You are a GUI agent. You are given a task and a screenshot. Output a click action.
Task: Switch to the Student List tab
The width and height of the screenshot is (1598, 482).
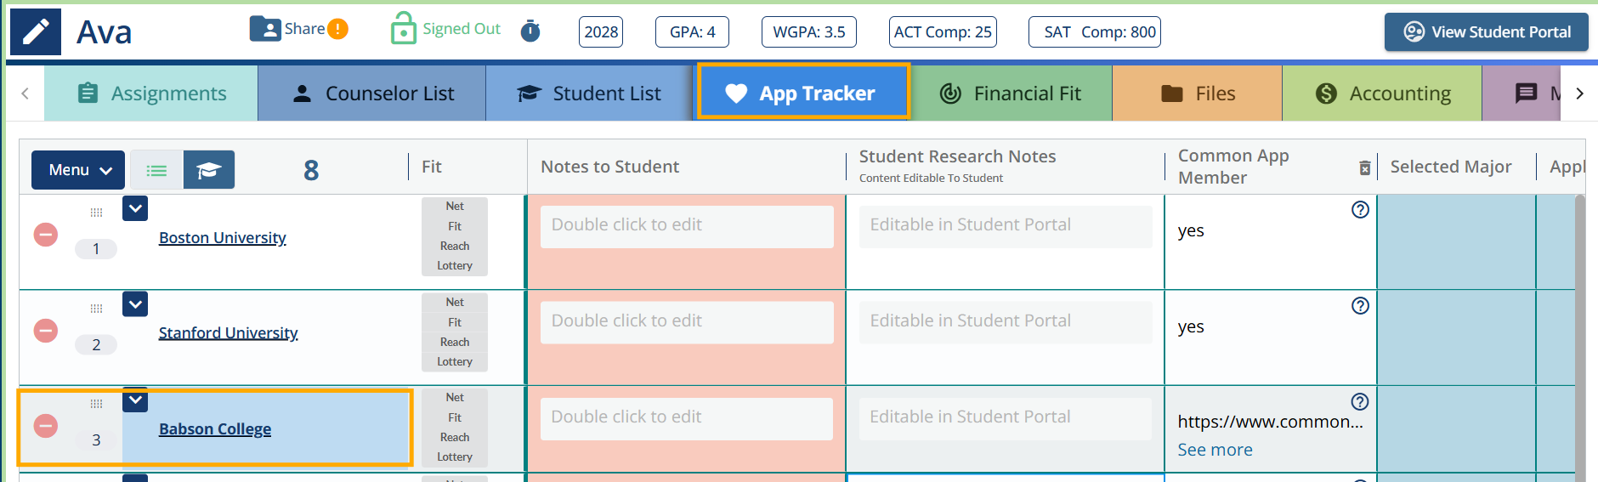(589, 94)
